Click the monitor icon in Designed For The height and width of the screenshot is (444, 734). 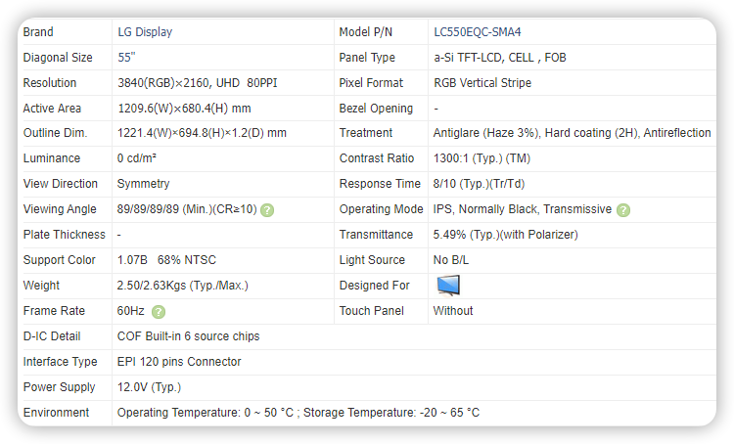pos(447,286)
